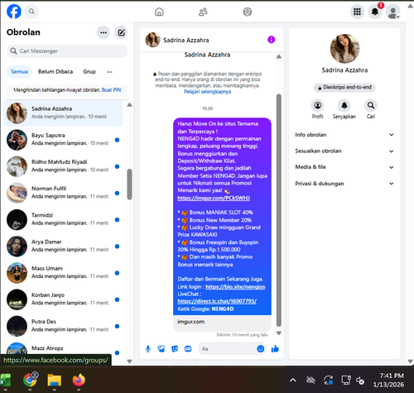Open the Ridho Mahfudz Riyadi conversation
Viewport: 414px width, 393px height.
[x=63, y=166]
